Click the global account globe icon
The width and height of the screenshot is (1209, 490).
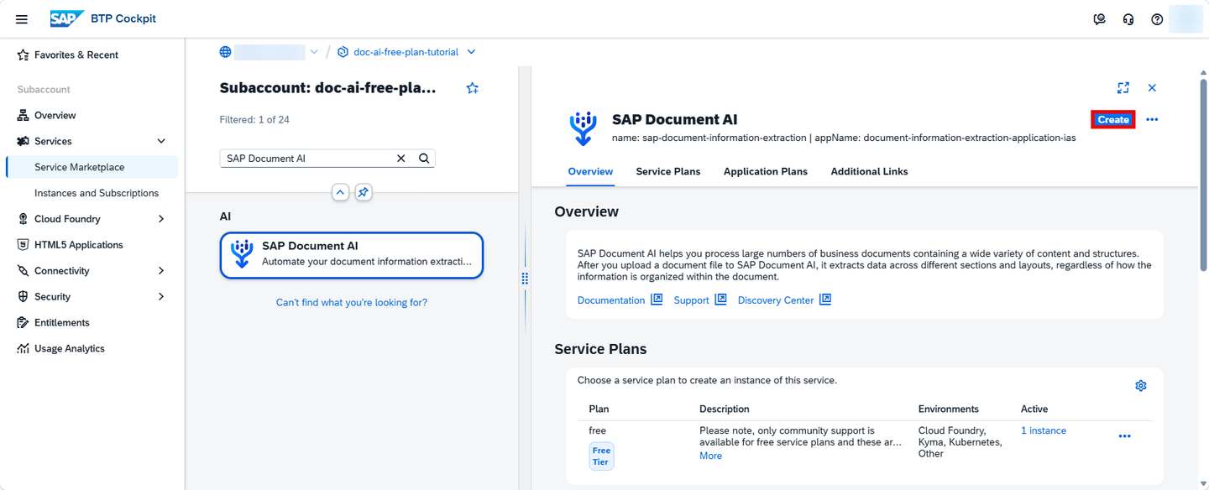[x=225, y=52]
